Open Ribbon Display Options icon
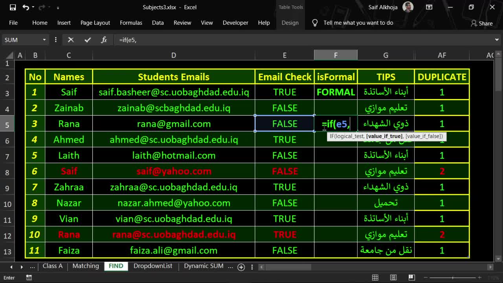 coord(429,7)
